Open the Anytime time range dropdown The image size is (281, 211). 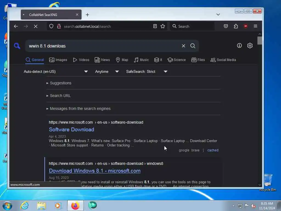[107, 72]
